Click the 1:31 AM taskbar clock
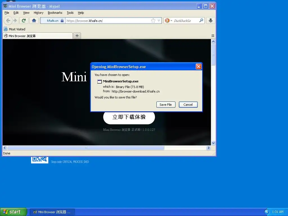This screenshot has width=288, height=216. click(278, 212)
